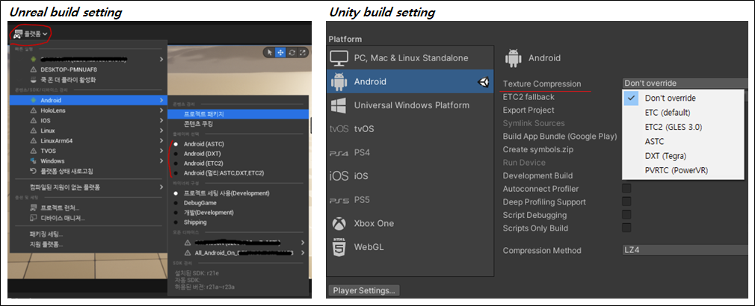Viewport: 755px width, 306px height.
Task: Select the Android robot icon in Unity platform list
Action: pyautogui.click(x=339, y=81)
